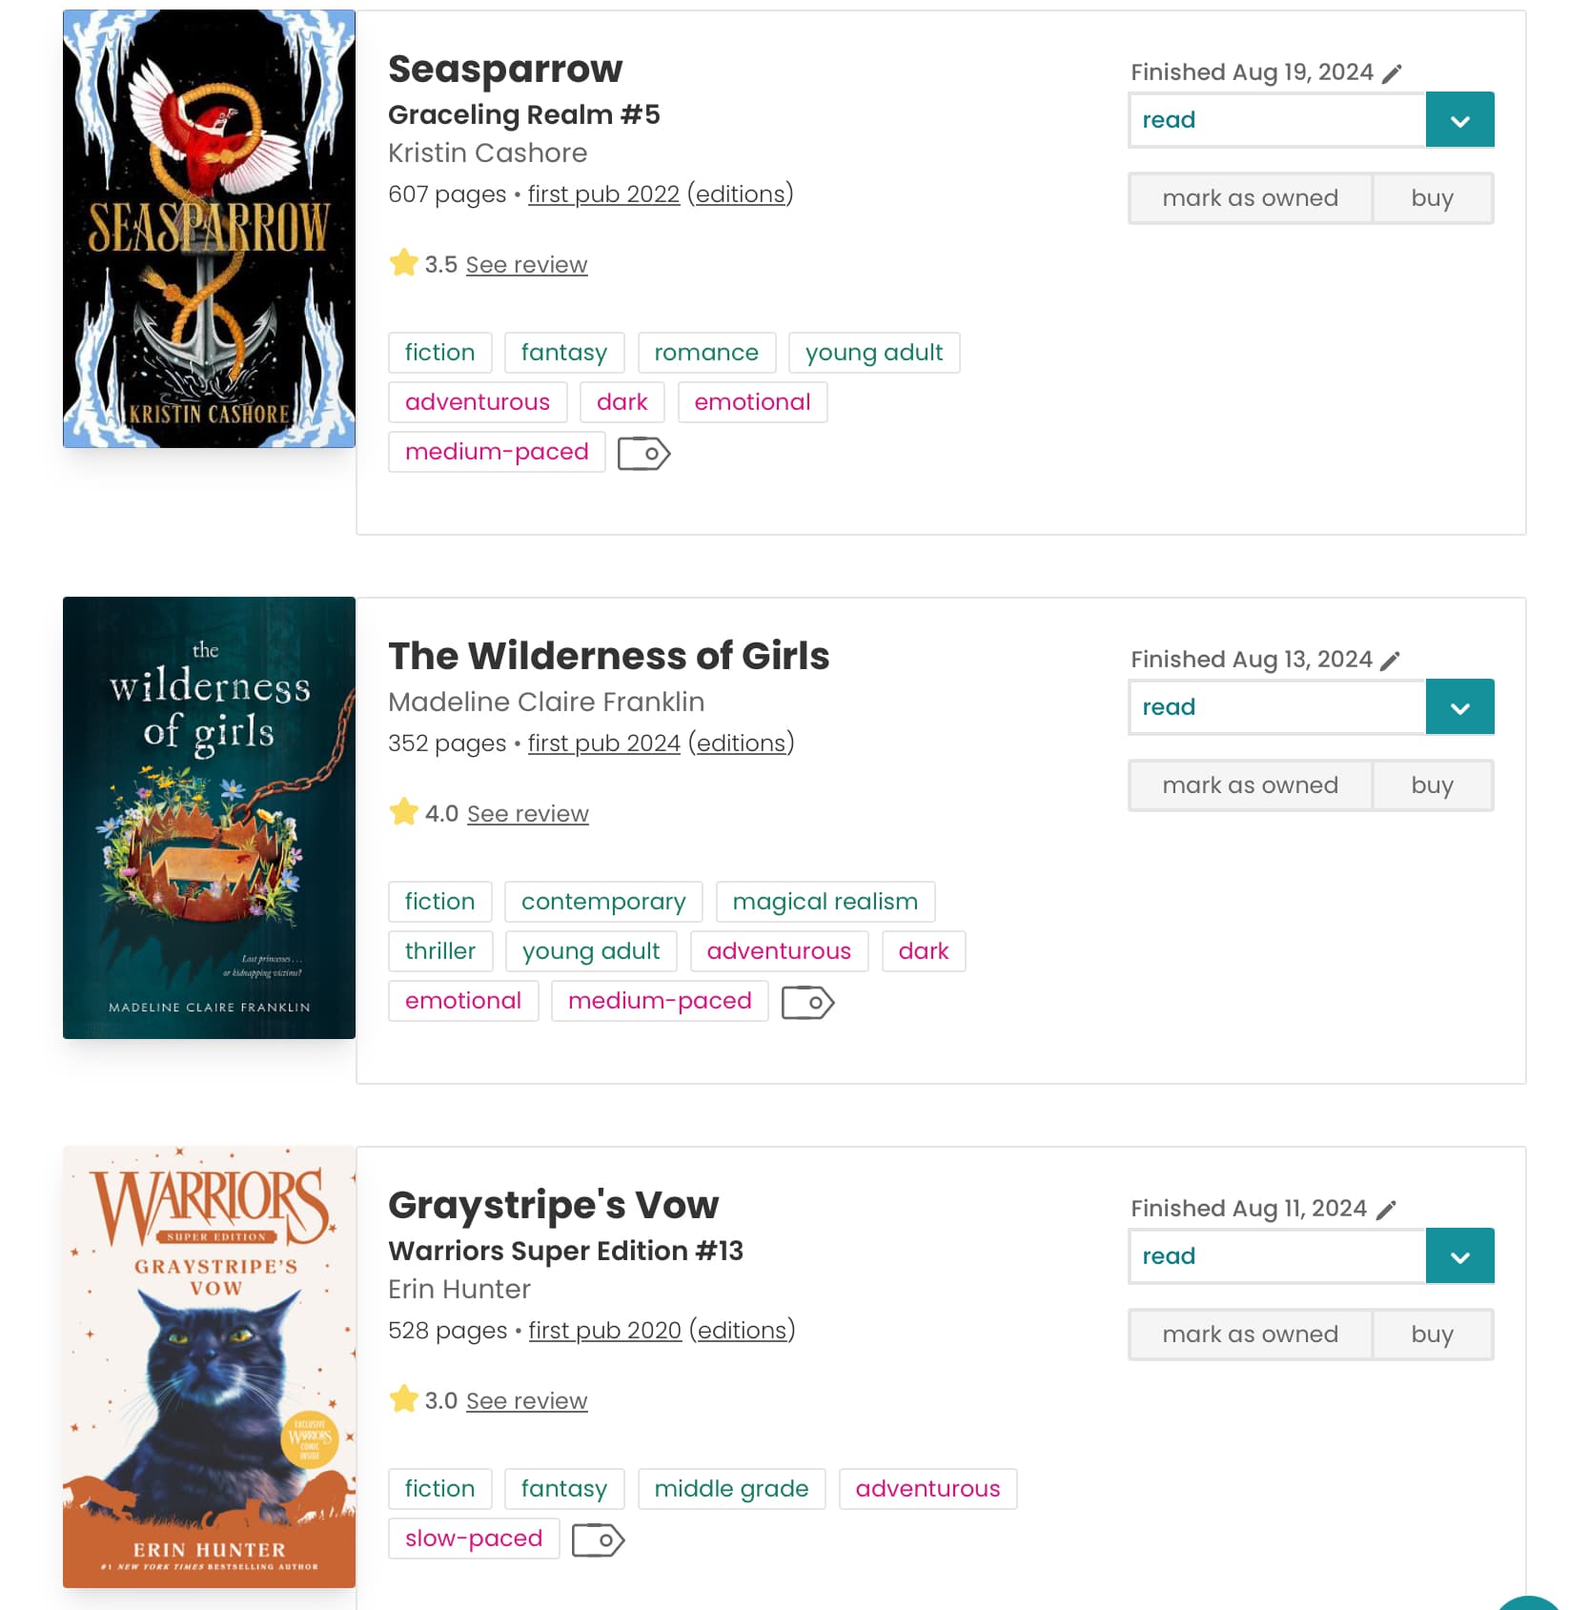Screen dimensions: 1590x1610
Task: Open editions link for Graystripe's Vow
Action: (x=743, y=1331)
